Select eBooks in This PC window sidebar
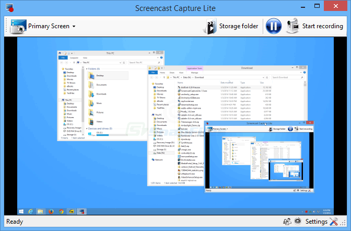This screenshot has width=351, height=231. pyautogui.click(x=70, y=86)
